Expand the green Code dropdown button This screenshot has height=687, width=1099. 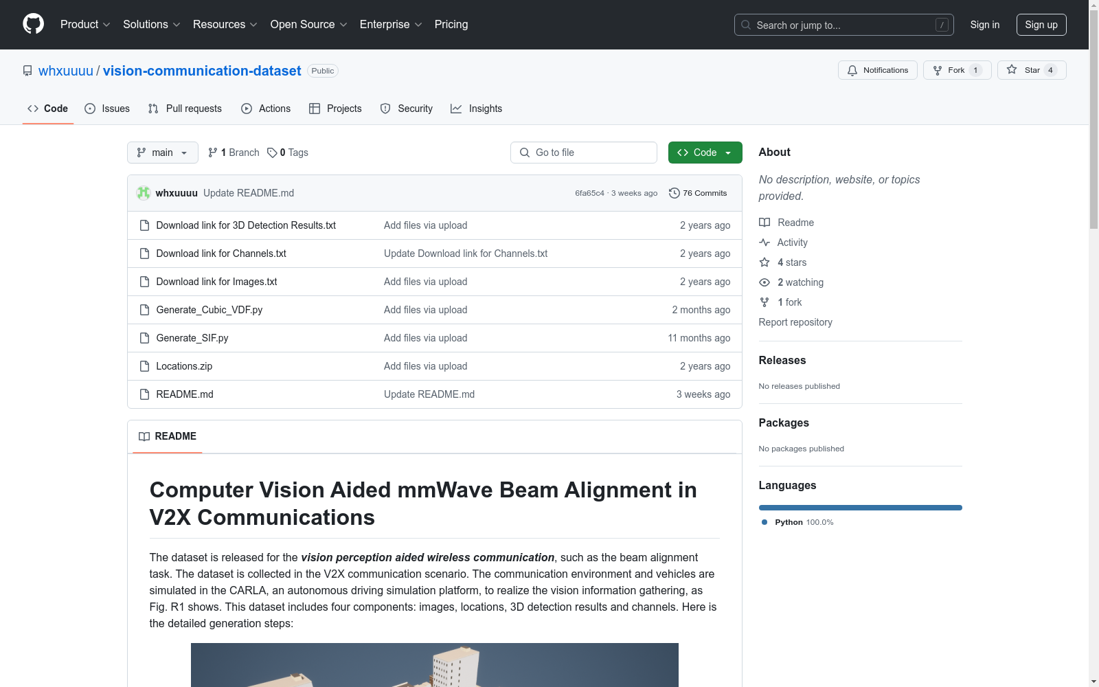click(x=705, y=153)
